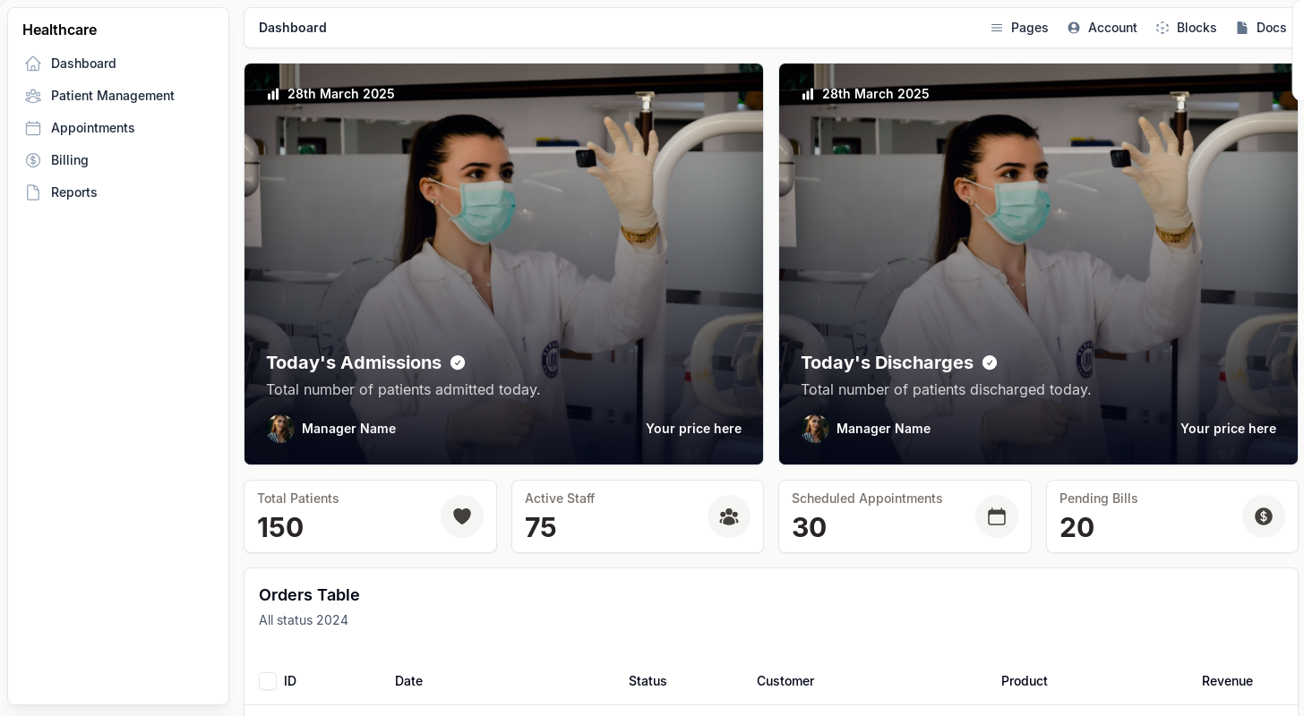Click the Healthcare brand title
Viewport: 1304px width, 716px height.
pos(59,30)
